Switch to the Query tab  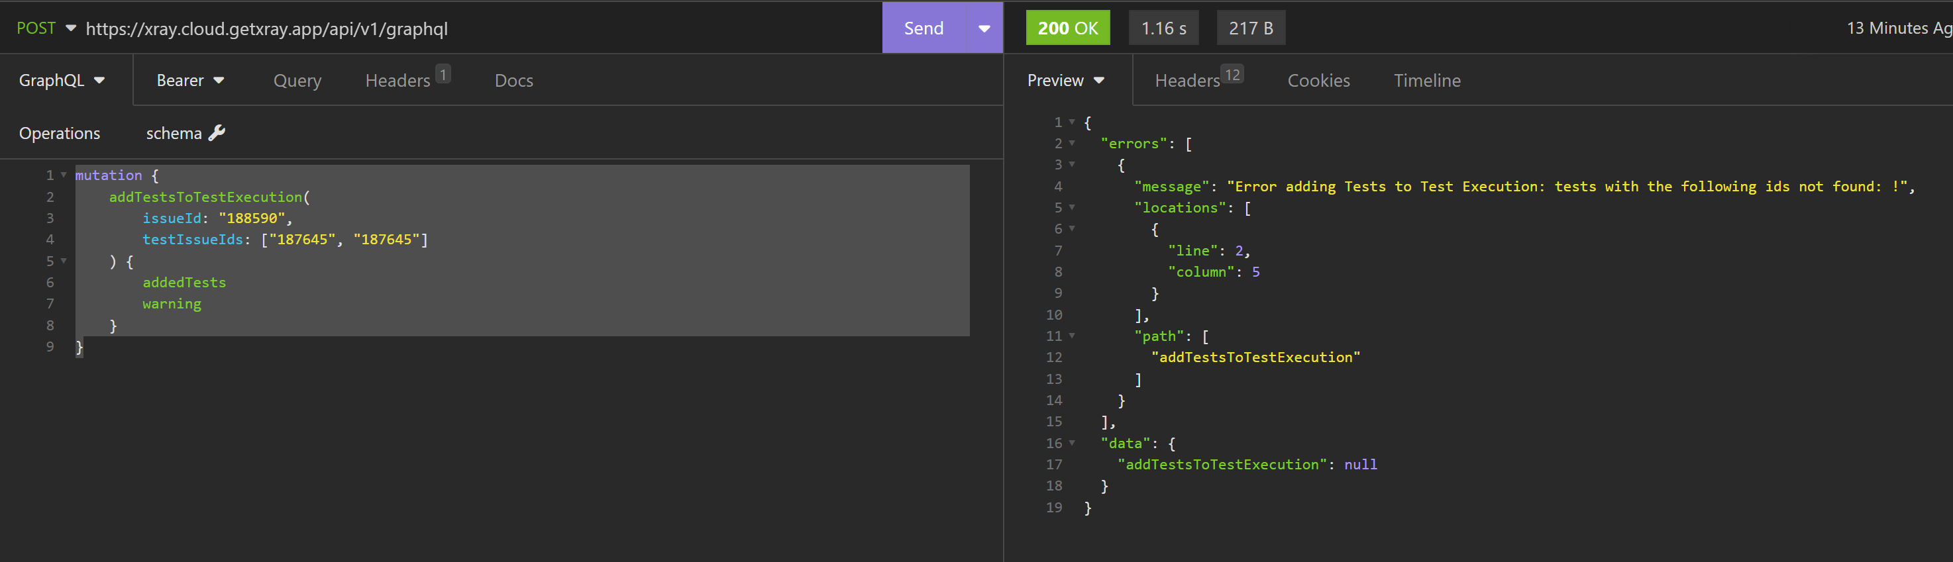pos(297,80)
